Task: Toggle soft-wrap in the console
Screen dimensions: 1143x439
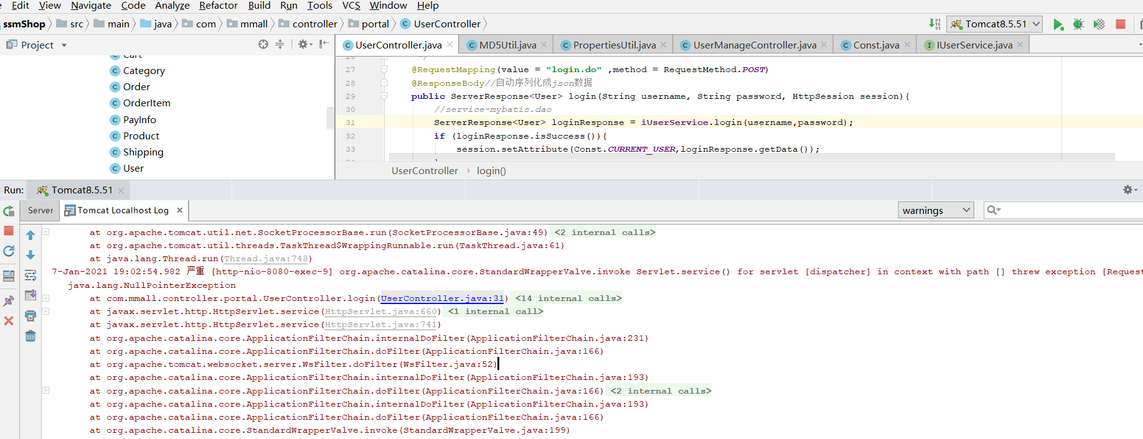Action: pos(31,275)
